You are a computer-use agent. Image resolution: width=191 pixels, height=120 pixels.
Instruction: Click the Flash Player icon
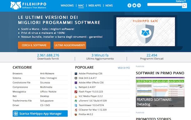[76, 92]
